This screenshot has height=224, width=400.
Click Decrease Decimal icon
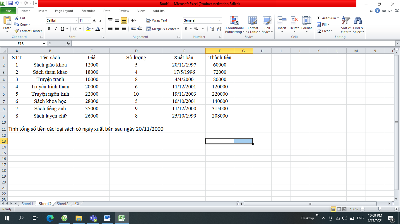click(x=219, y=29)
